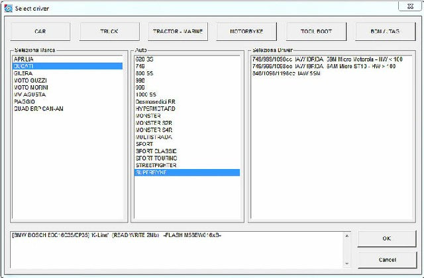Select the STREETFIGHTER model
Screen dimensions: 424x278
click(x=187, y=165)
